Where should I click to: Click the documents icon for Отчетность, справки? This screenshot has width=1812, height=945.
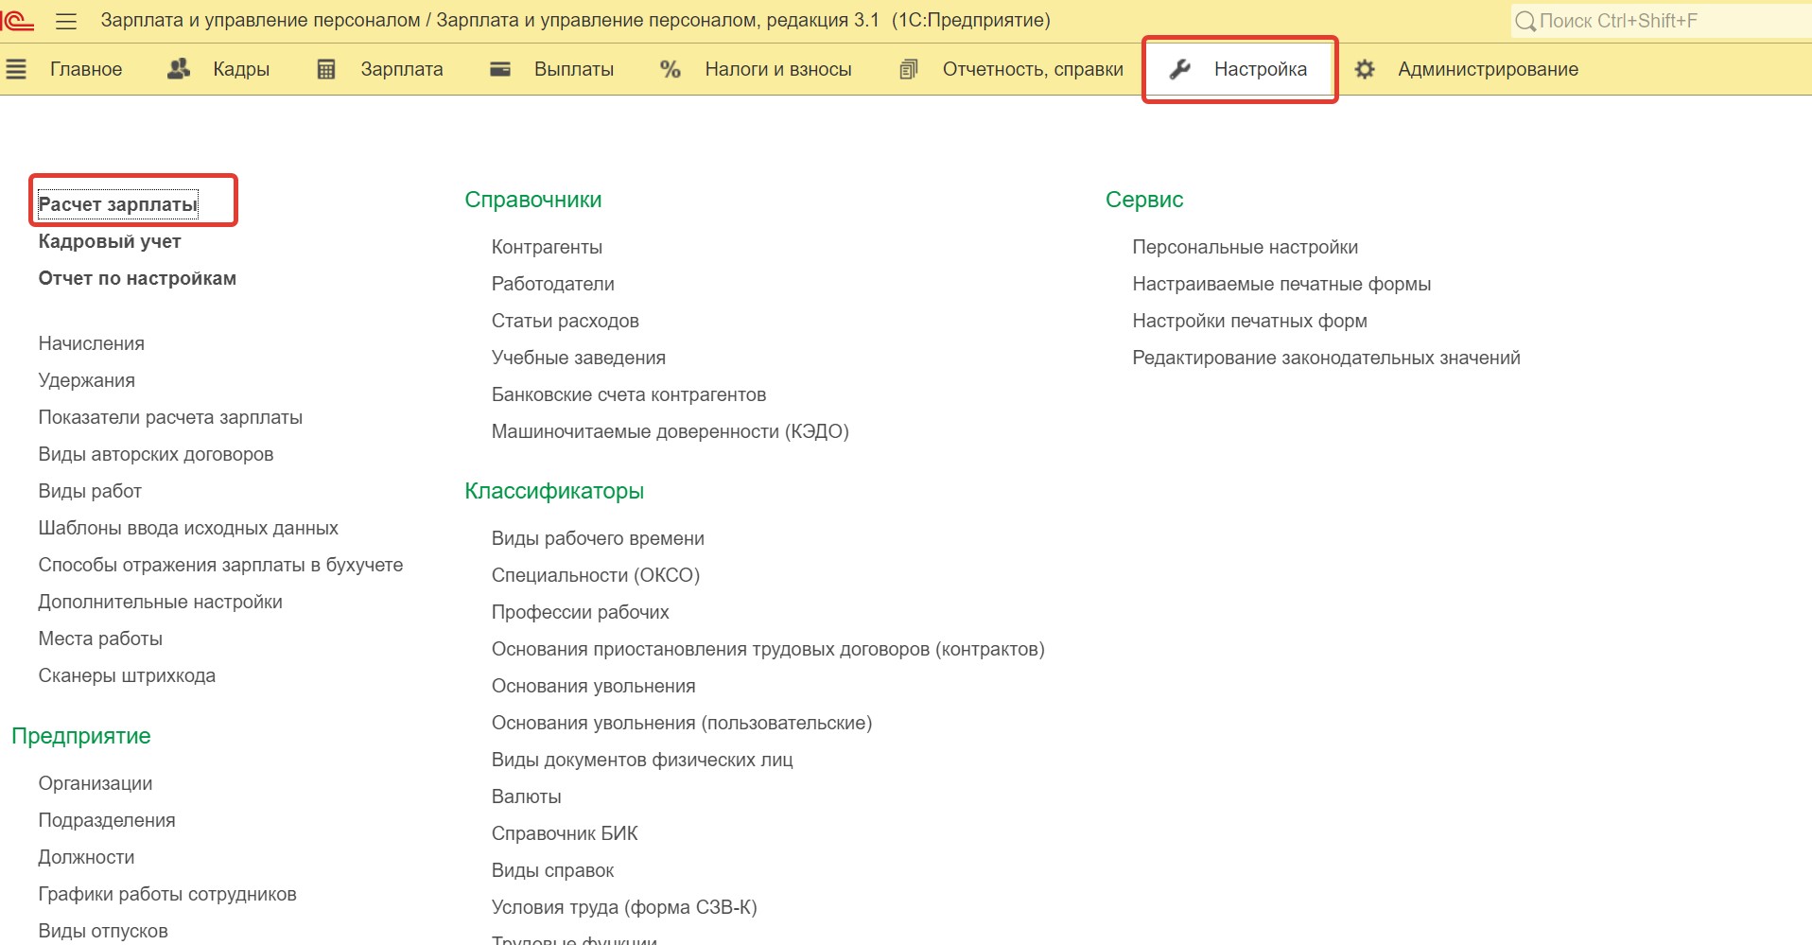point(909,69)
